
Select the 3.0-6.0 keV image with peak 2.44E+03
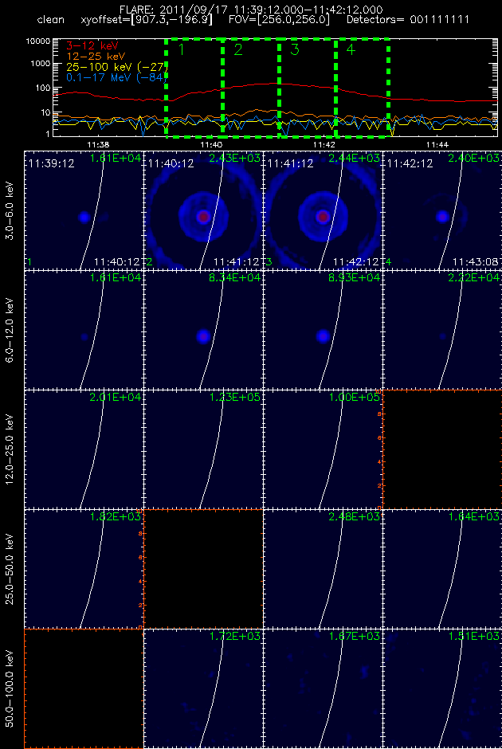pyautogui.click(x=323, y=210)
